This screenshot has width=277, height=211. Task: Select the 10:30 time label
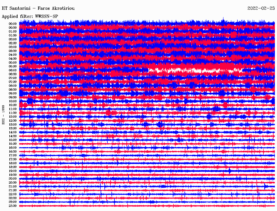click(x=13, y=105)
